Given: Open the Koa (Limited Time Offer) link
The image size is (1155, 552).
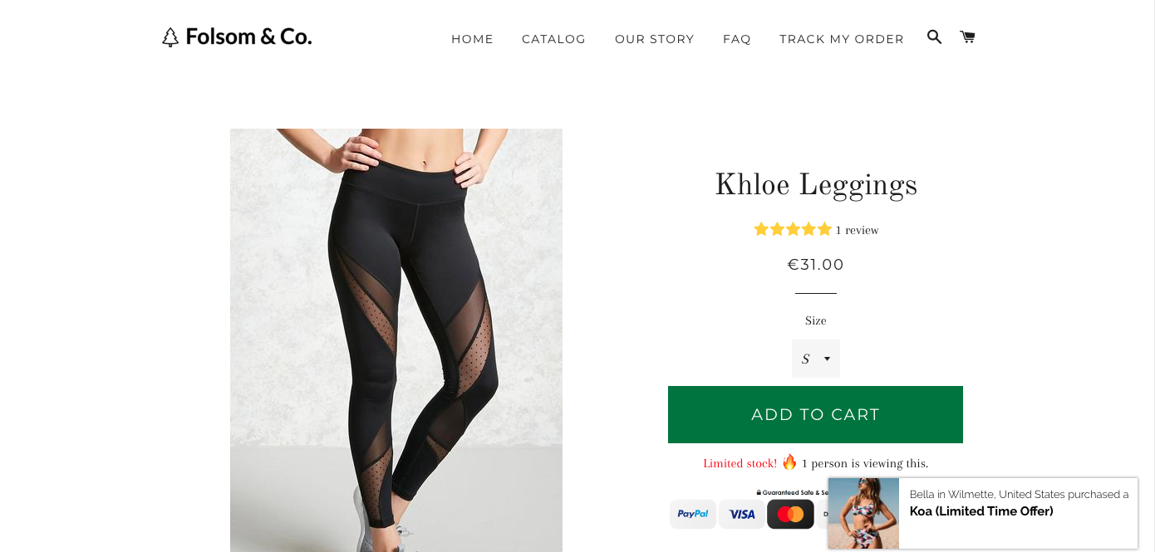Looking at the screenshot, I should pyautogui.click(x=981, y=511).
